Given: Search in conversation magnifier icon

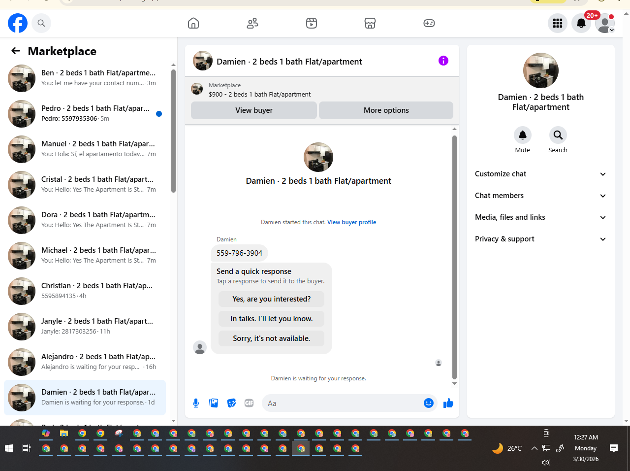Looking at the screenshot, I should pyautogui.click(x=558, y=135).
